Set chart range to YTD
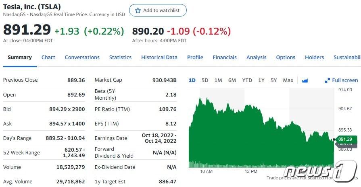 click(x=247, y=80)
